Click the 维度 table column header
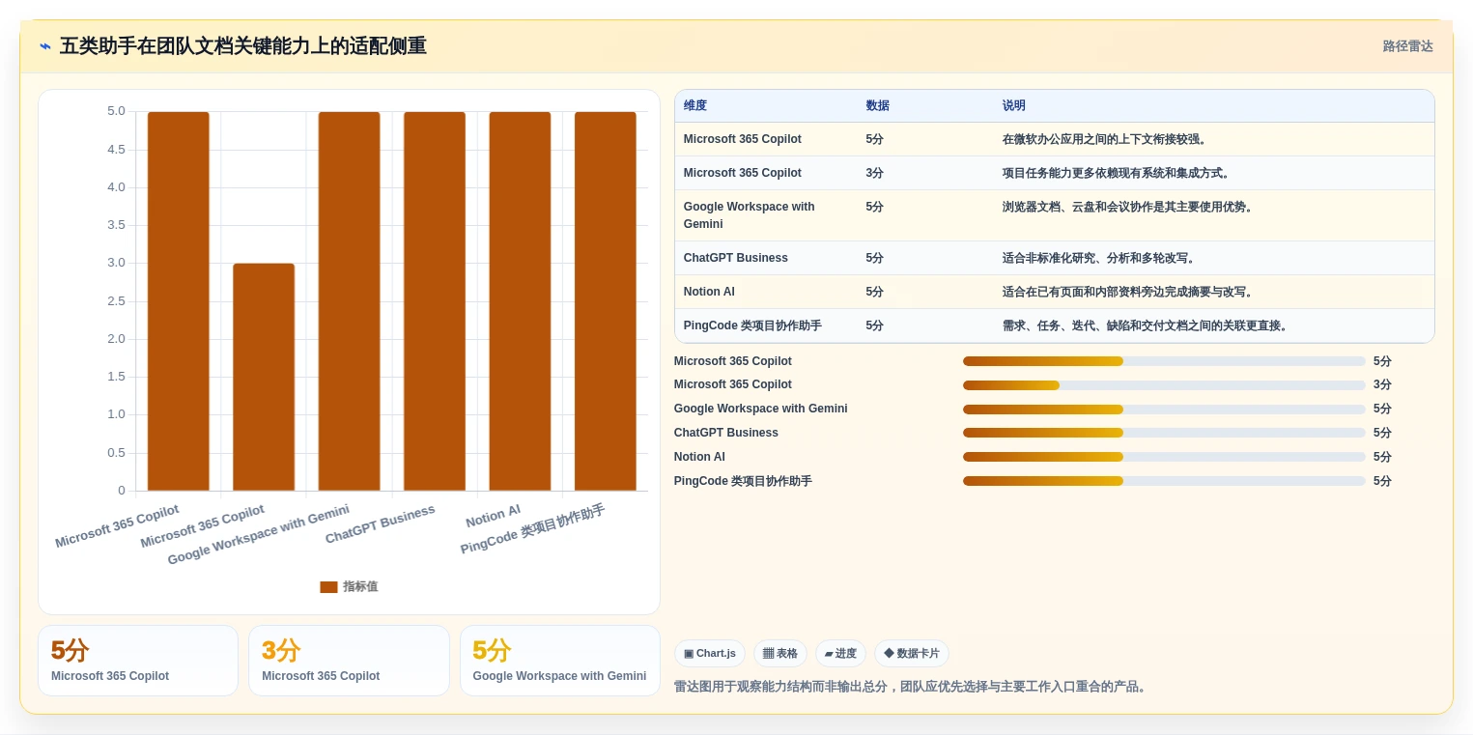 tap(695, 106)
